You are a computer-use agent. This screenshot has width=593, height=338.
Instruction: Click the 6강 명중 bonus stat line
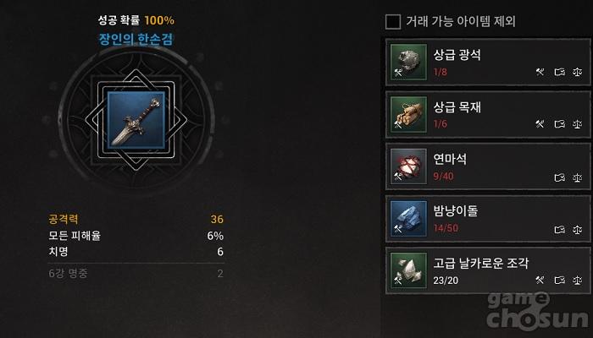[x=136, y=273]
